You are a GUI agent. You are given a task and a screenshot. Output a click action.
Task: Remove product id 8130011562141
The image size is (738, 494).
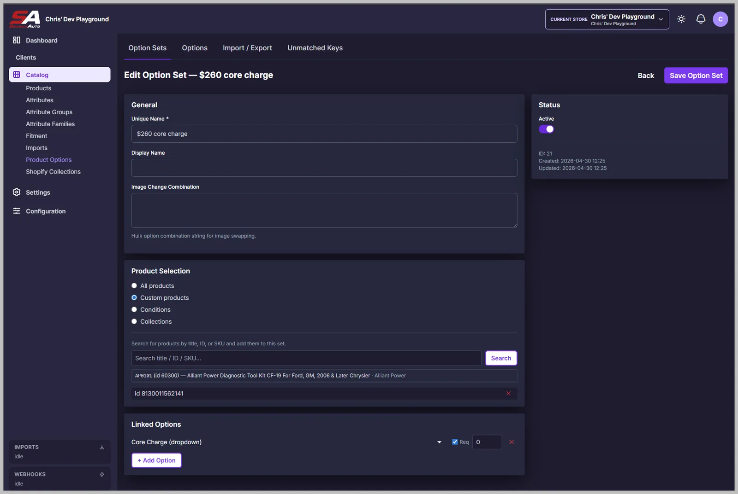(508, 393)
